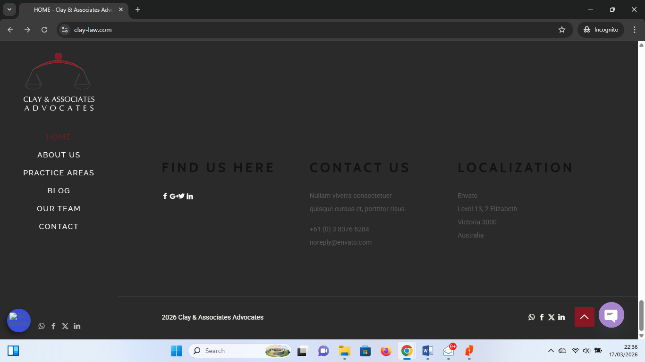The height and width of the screenshot is (362, 645).
Task: Expand the Chrome tab search dropdown
Action: coord(9,9)
